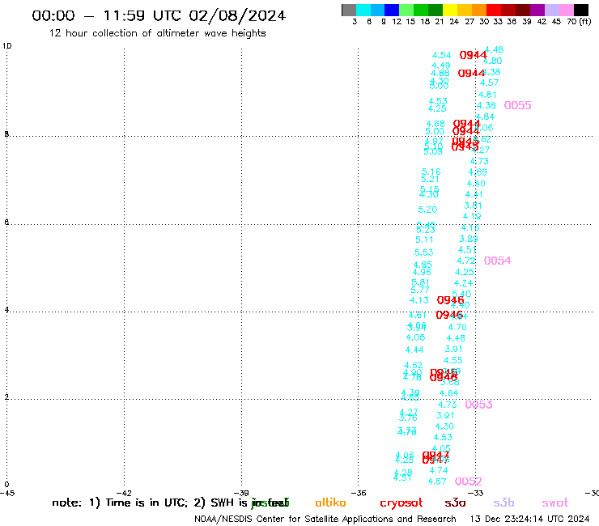The height and width of the screenshot is (526, 599).
Task: Click the wave height value '4.74'
Action: 439,471
